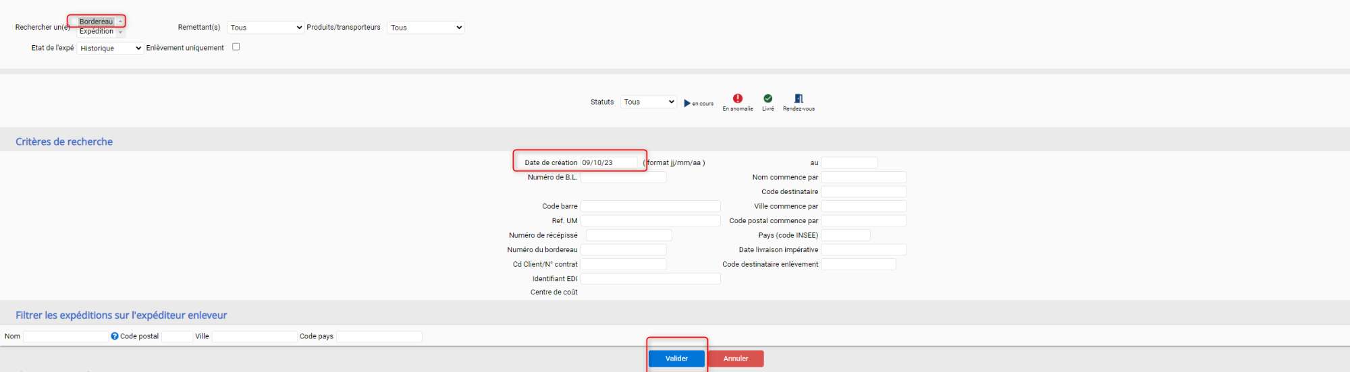Click the 'Numéro du bordereau' input
Screen dimensions: 1350x372
point(623,250)
